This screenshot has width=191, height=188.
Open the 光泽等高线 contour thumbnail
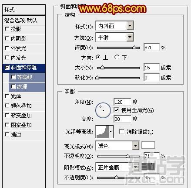[x=103, y=132]
